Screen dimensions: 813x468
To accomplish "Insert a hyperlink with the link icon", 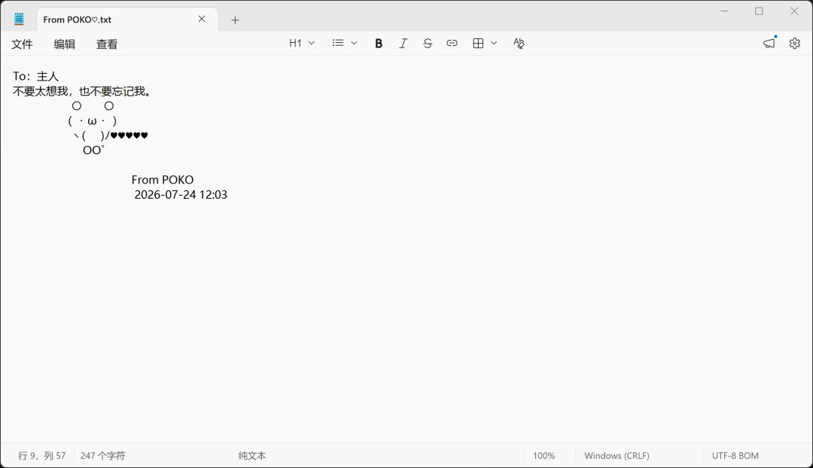I will pos(452,44).
